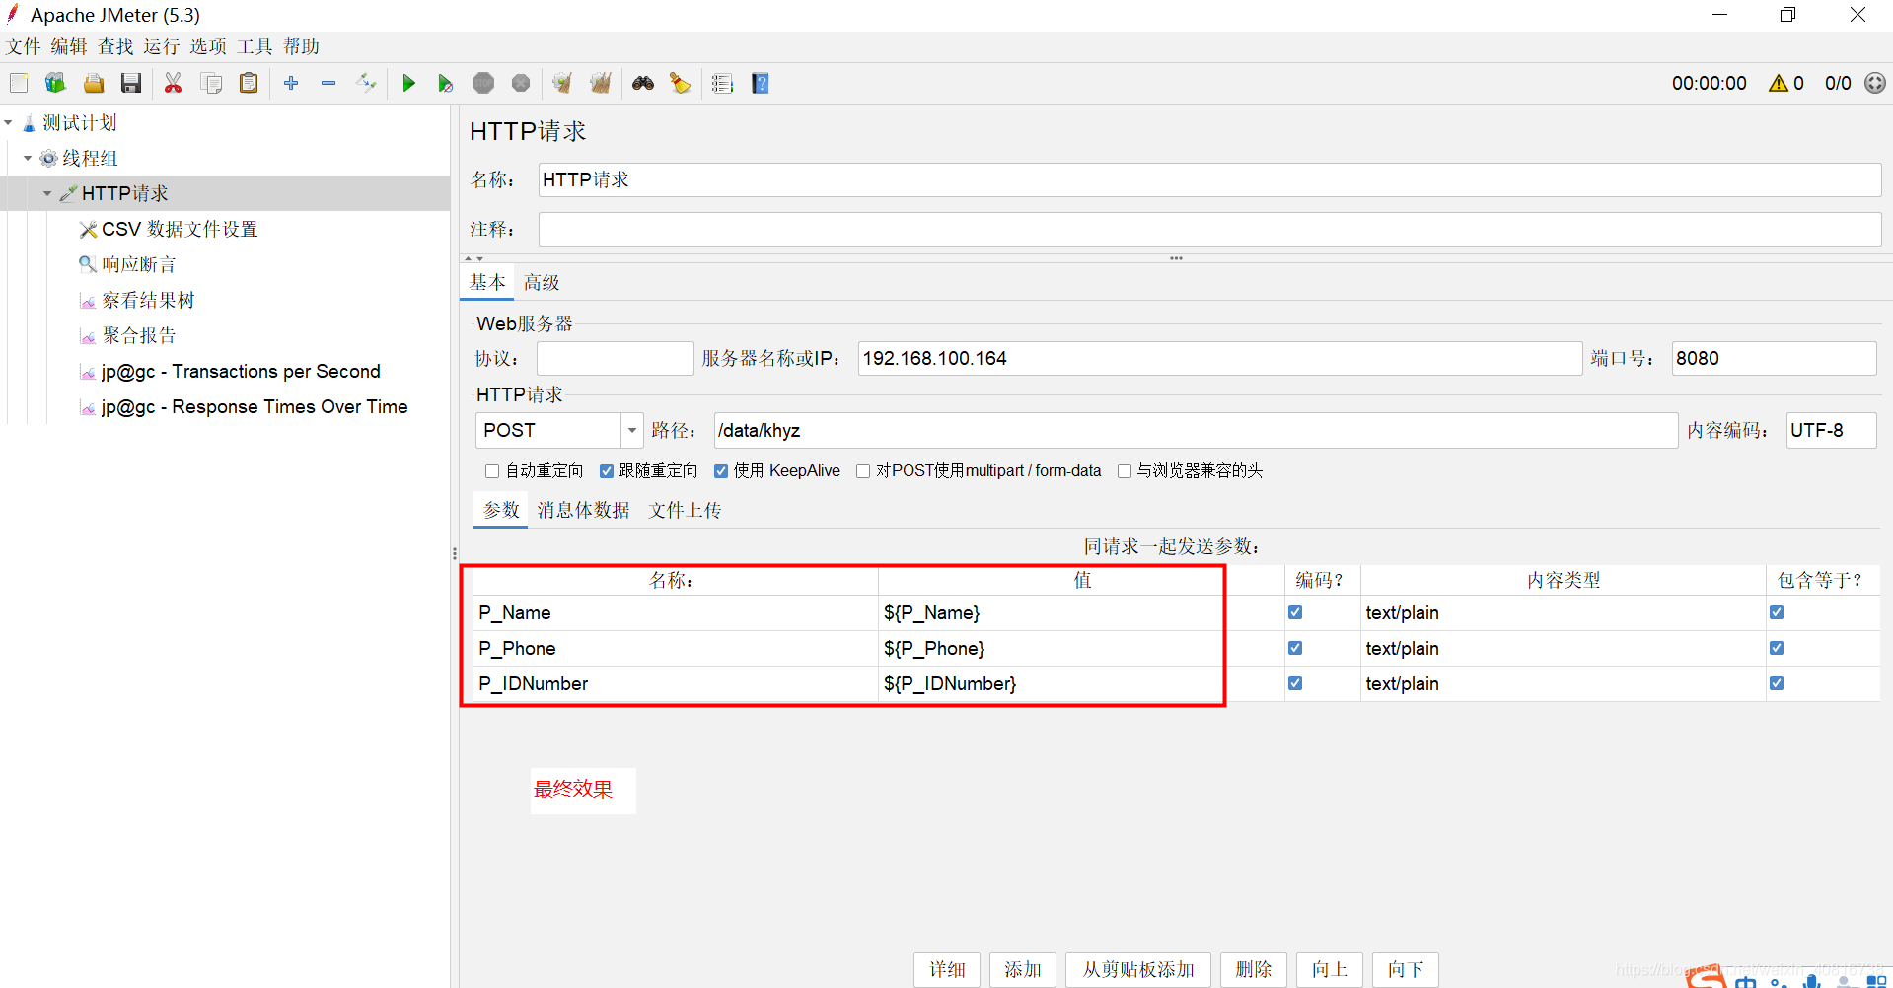This screenshot has width=1893, height=988.
Task: Click the Open file folder icon
Action: tap(94, 84)
